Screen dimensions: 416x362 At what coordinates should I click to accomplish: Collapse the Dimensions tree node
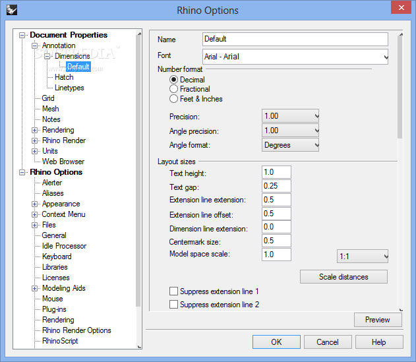47,56
